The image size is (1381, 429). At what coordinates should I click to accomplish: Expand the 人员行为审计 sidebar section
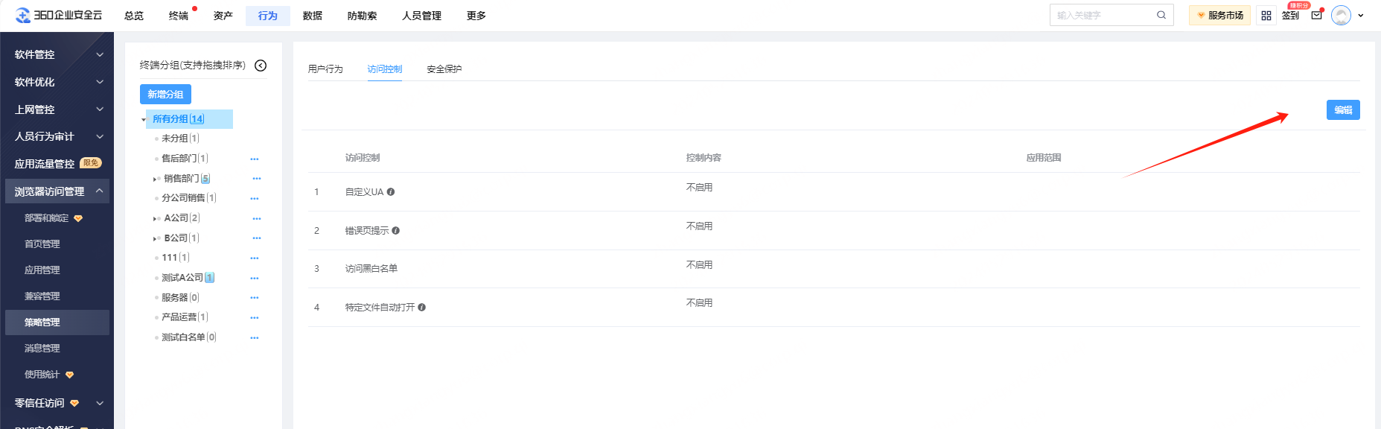(100, 136)
